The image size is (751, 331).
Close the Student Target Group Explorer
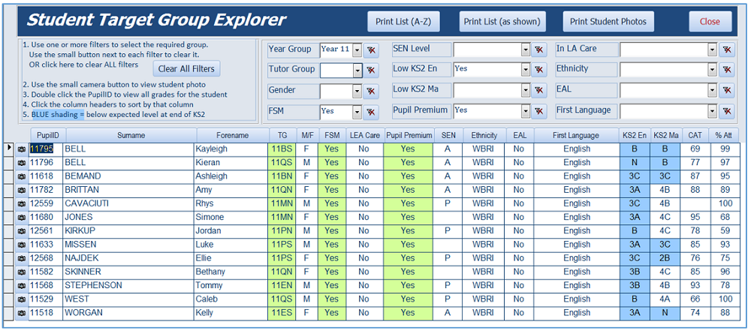pos(710,22)
